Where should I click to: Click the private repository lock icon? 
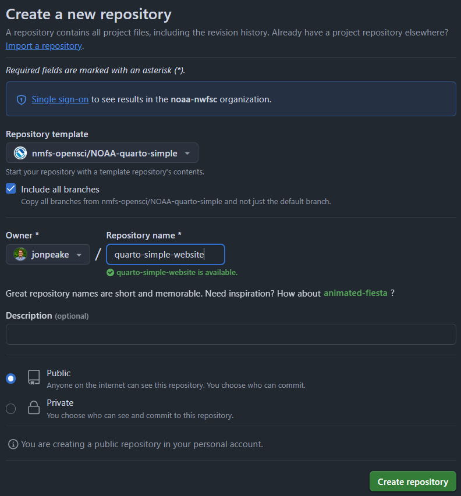[x=34, y=408]
